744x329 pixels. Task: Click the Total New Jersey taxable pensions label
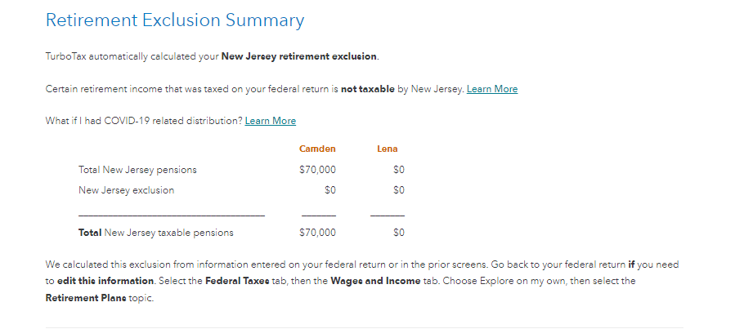pos(156,233)
